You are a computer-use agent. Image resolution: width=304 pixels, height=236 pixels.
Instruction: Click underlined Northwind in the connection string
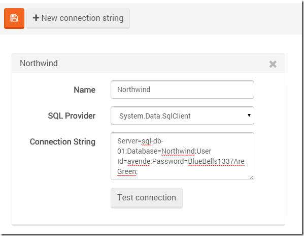click(178, 151)
